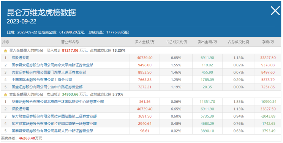Screen dimensions: 283x143
Task: Click the net amount -3793.49 cell
Action: pos(268,131)
